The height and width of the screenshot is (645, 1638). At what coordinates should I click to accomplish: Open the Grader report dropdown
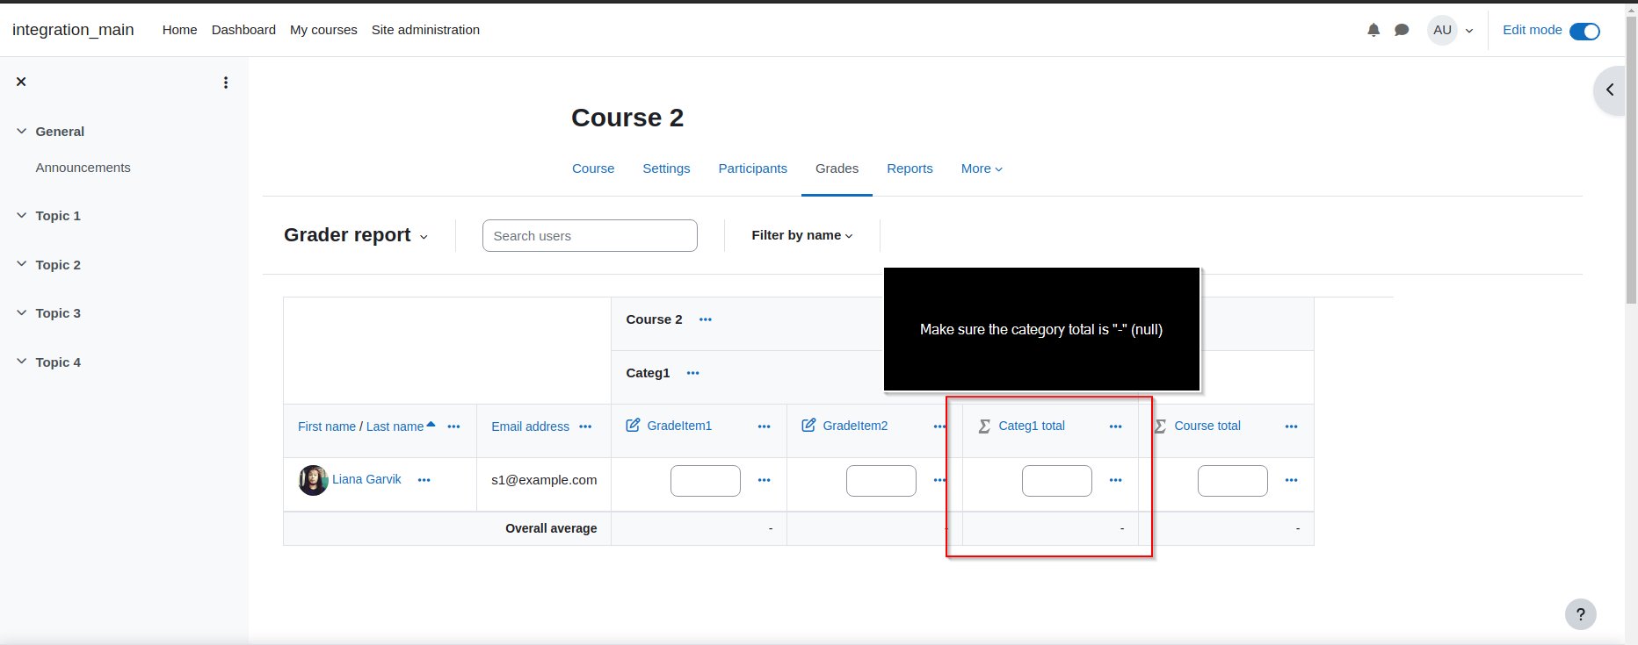356,235
